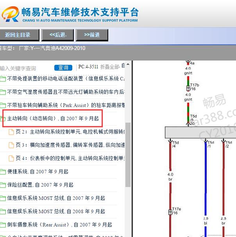Click the tree panel vertical scrollbar thumb
The width and height of the screenshot is (236, 237).
pos(128,155)
